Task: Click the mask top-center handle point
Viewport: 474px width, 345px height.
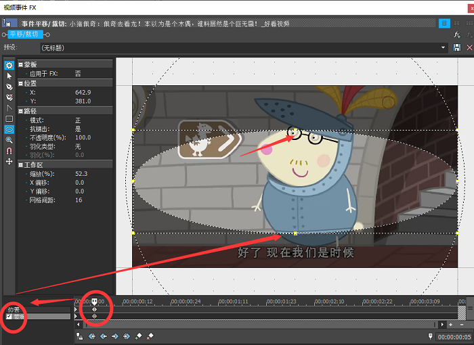Action: coord(295,130)
